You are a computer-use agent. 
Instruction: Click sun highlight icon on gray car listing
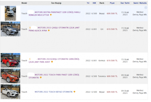click(30, 28)
